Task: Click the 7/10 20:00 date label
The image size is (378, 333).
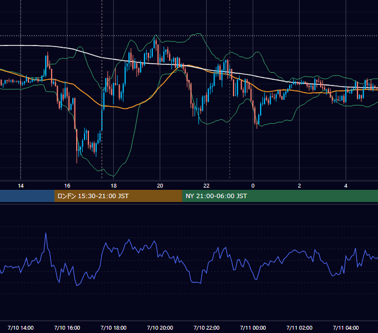Action: click(160, 327)
